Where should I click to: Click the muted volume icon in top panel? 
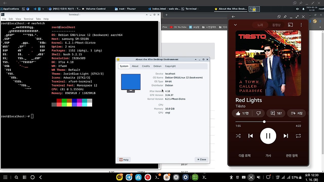pos(298,9)
